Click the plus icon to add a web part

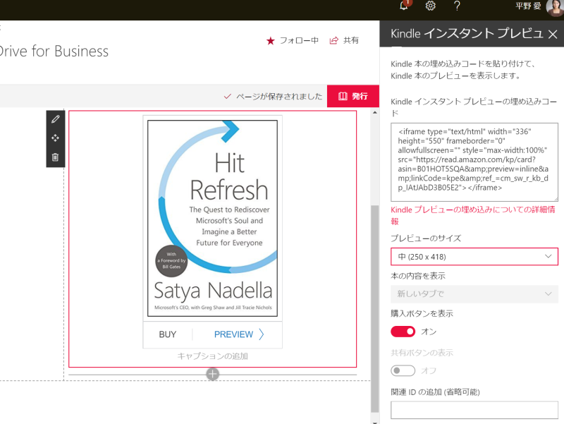point(213,374)
